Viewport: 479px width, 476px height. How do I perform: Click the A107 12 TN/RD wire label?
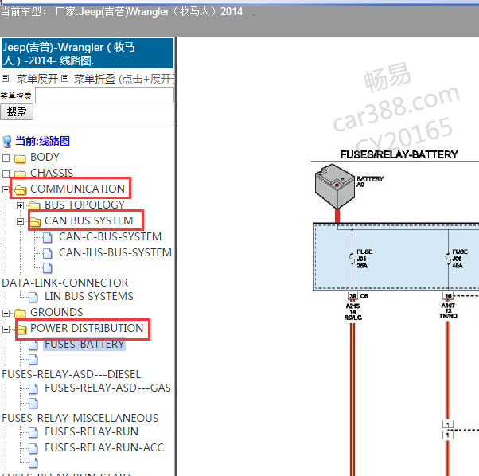tap(448, 310)
